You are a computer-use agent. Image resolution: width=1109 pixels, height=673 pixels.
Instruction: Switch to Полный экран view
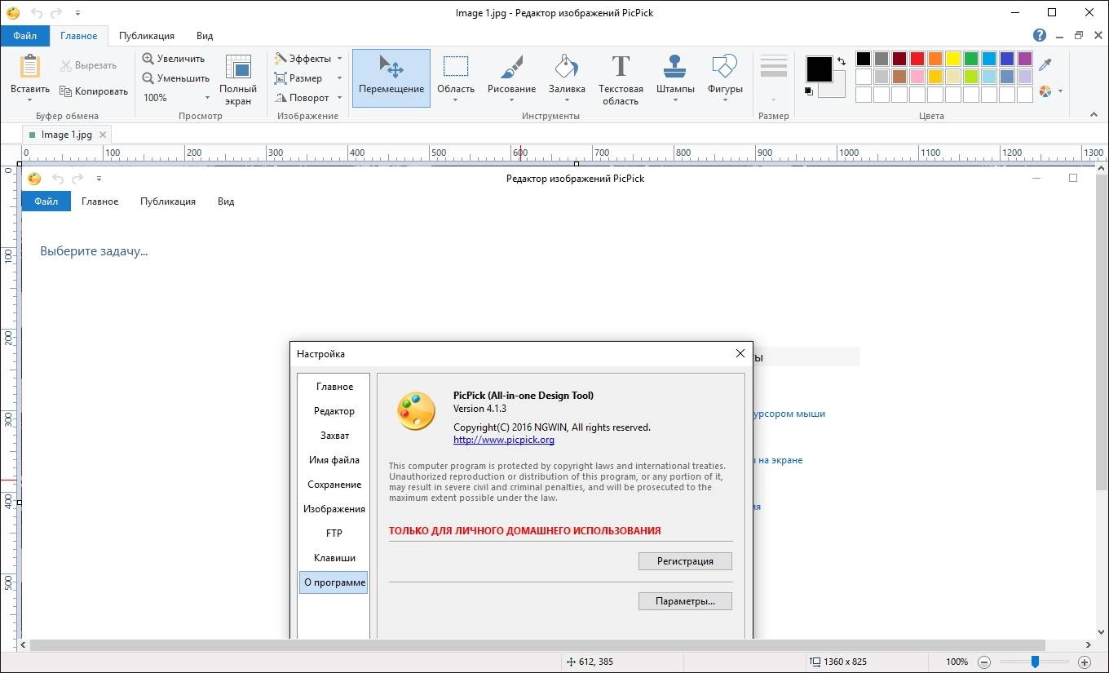click(238, 80)
